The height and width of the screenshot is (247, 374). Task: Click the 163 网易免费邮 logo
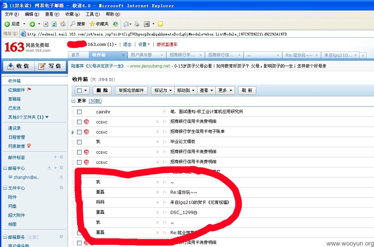28,47
